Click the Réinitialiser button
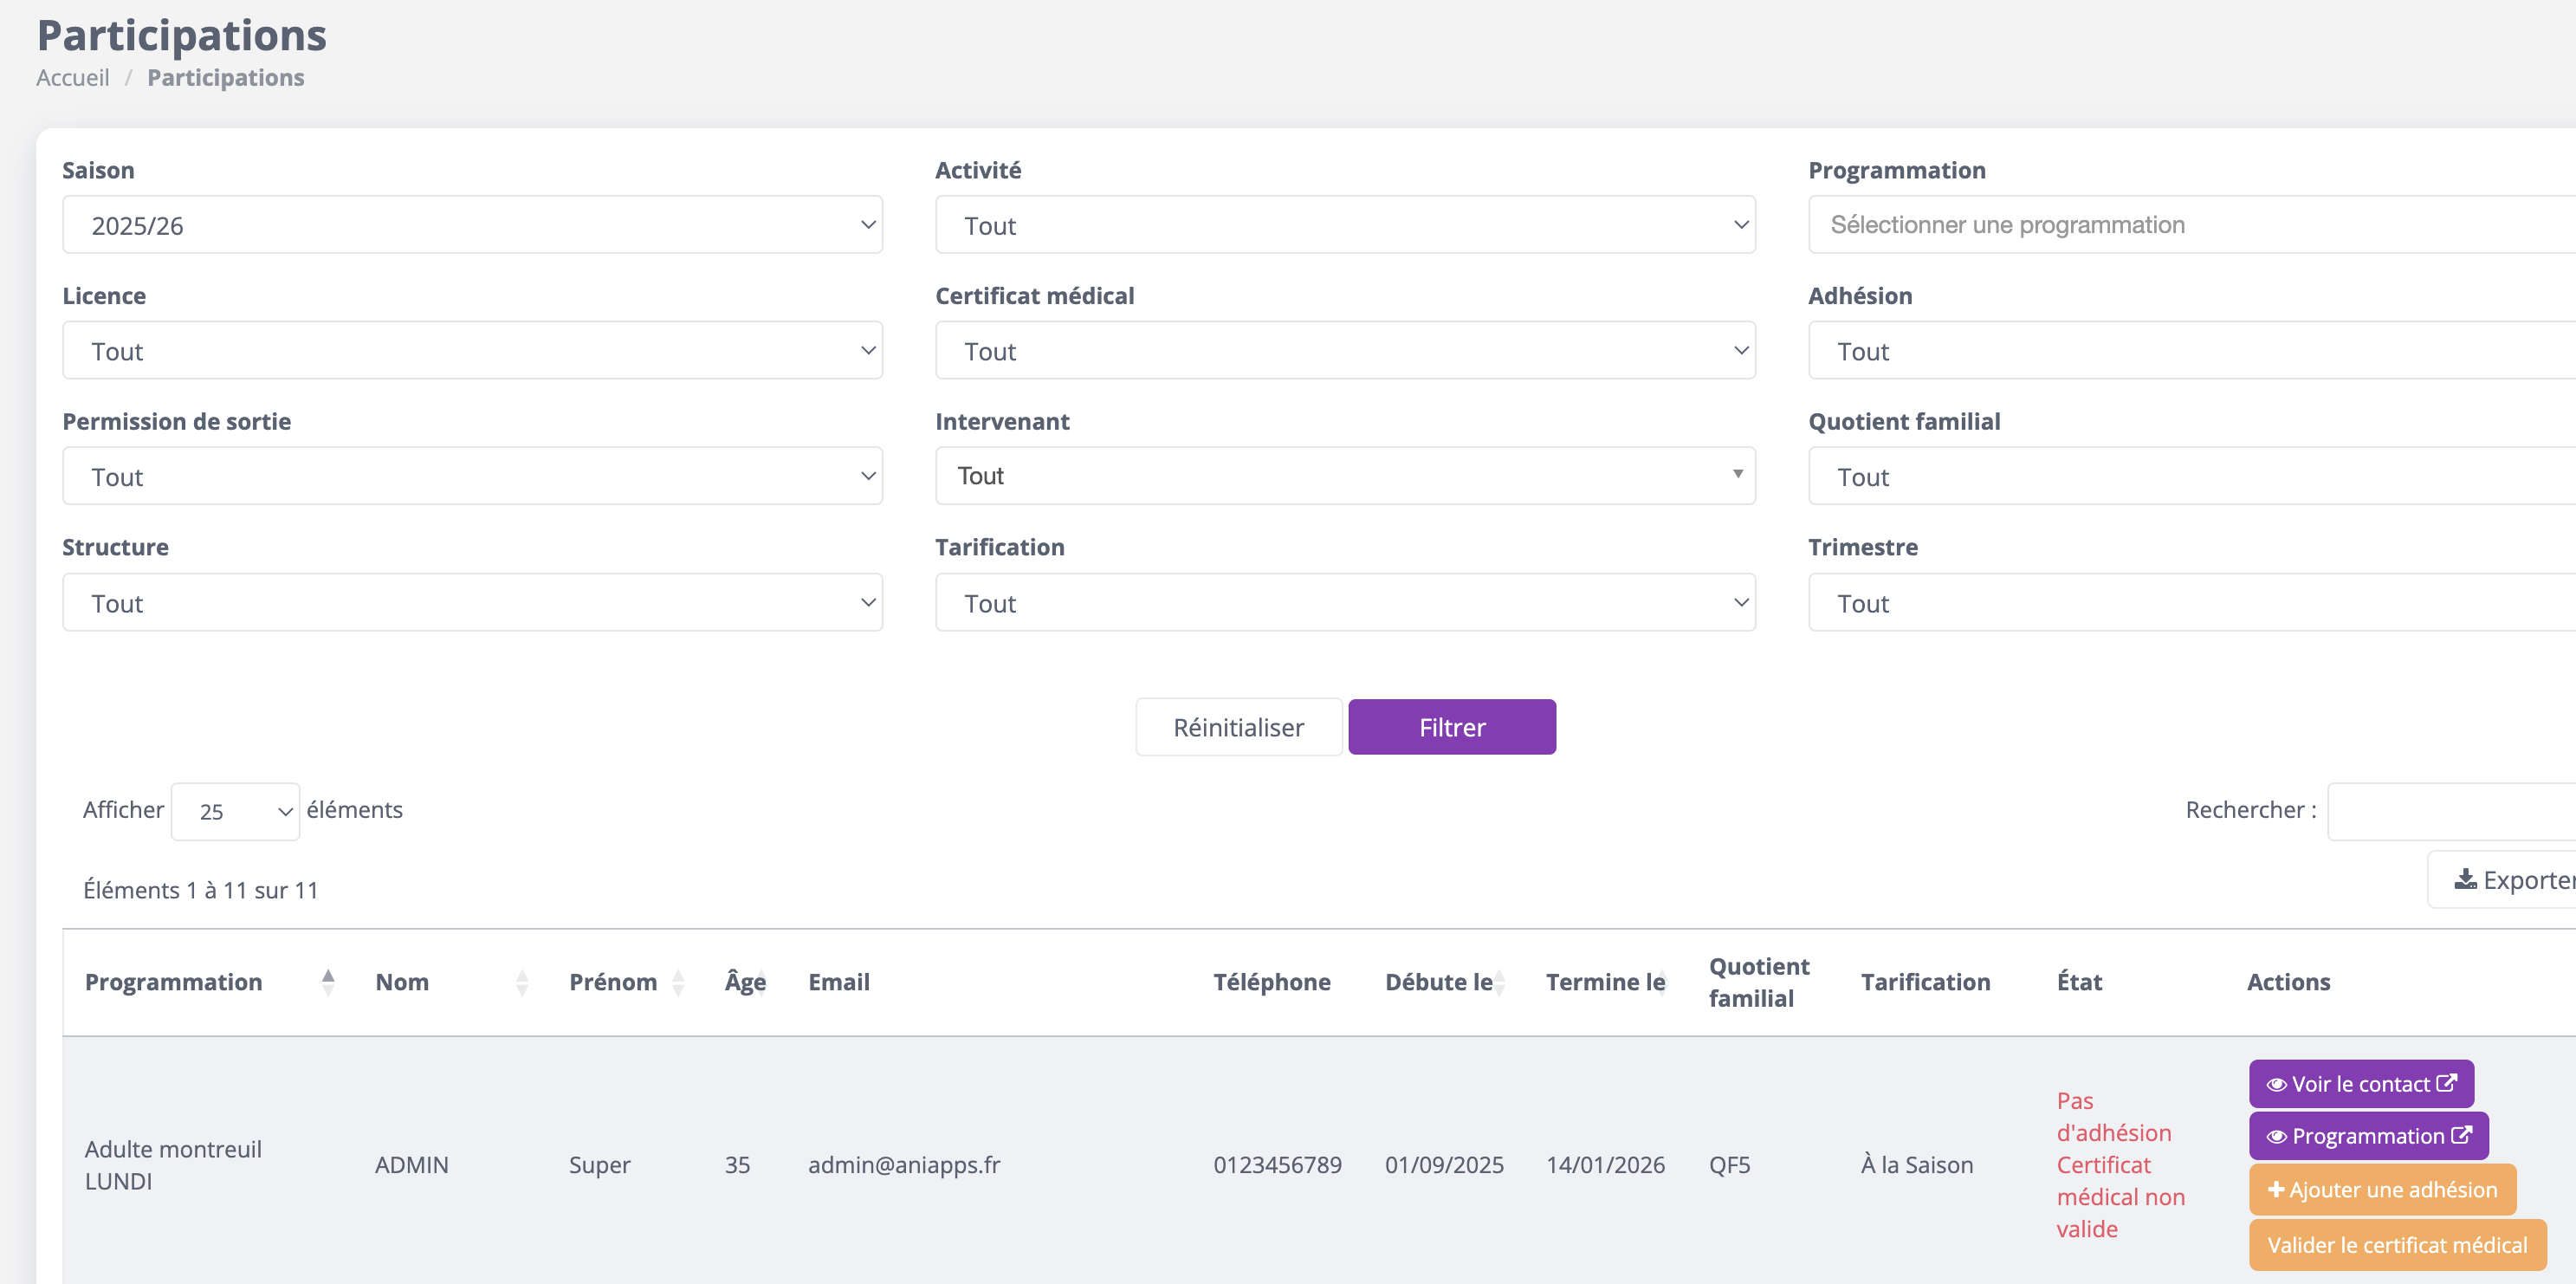2576x1284 pixels. click(x=1238, y=727)
